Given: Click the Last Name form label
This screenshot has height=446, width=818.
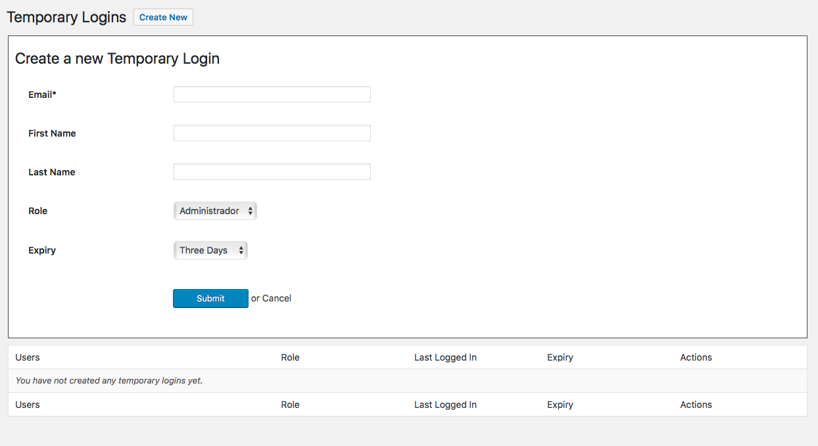Looking at the screenshot, I should click(x=51, y=172).
